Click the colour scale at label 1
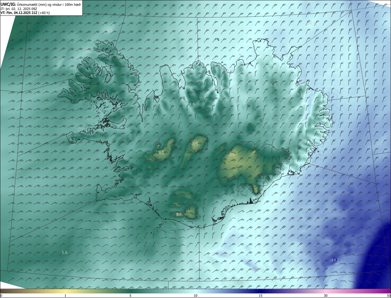The image size is (391, 298). point(65,296)
